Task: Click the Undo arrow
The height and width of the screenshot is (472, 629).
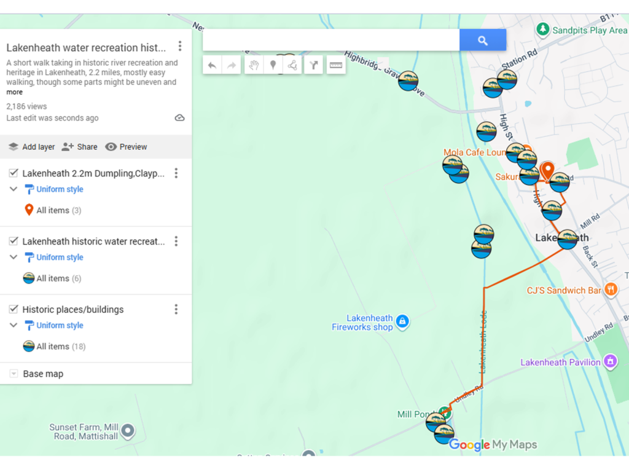Action: click(211, 65)
